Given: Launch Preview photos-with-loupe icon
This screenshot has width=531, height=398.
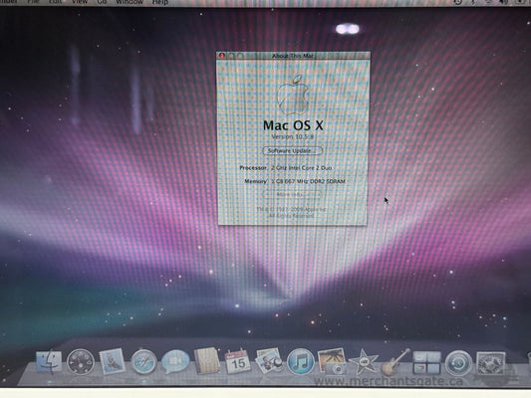Looking at the screenshot, I should (269, 361).
